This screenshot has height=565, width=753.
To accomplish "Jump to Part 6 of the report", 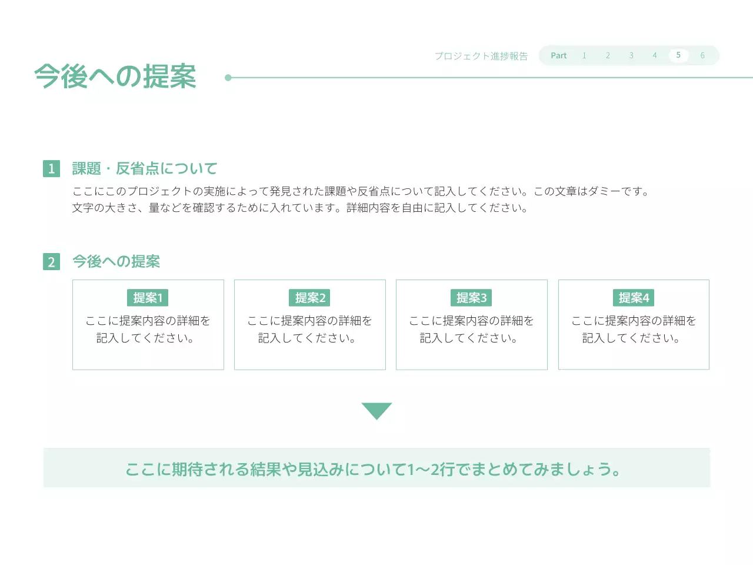I will coord(702,55).
